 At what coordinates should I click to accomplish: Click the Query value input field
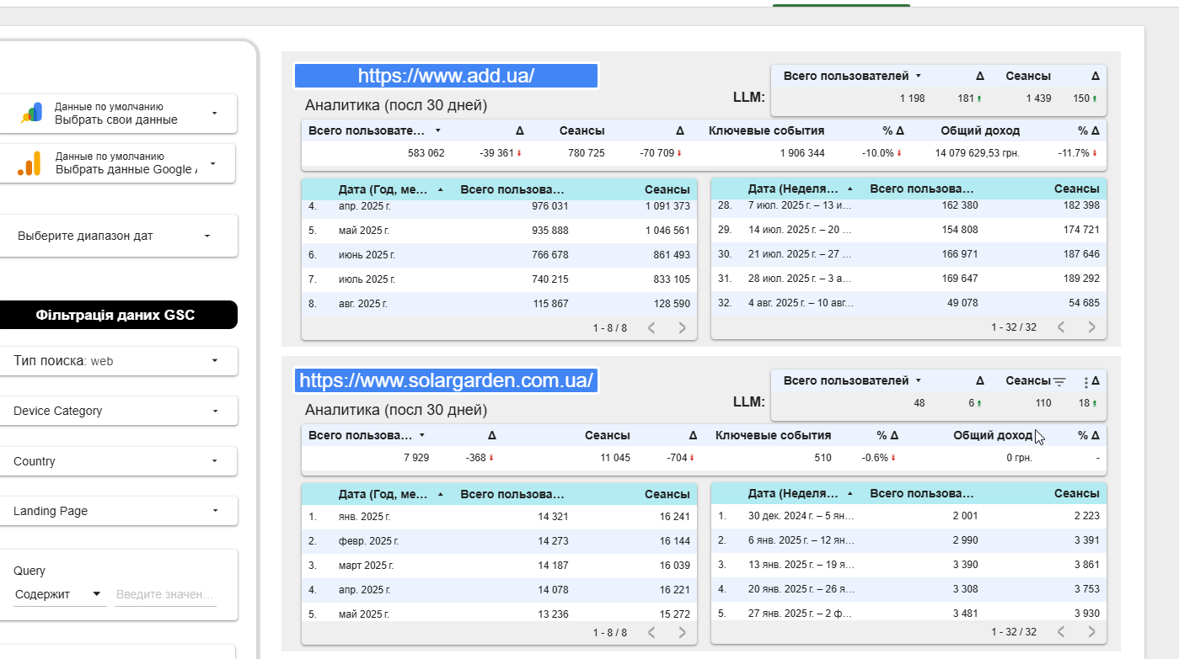[x=165, y=594]
